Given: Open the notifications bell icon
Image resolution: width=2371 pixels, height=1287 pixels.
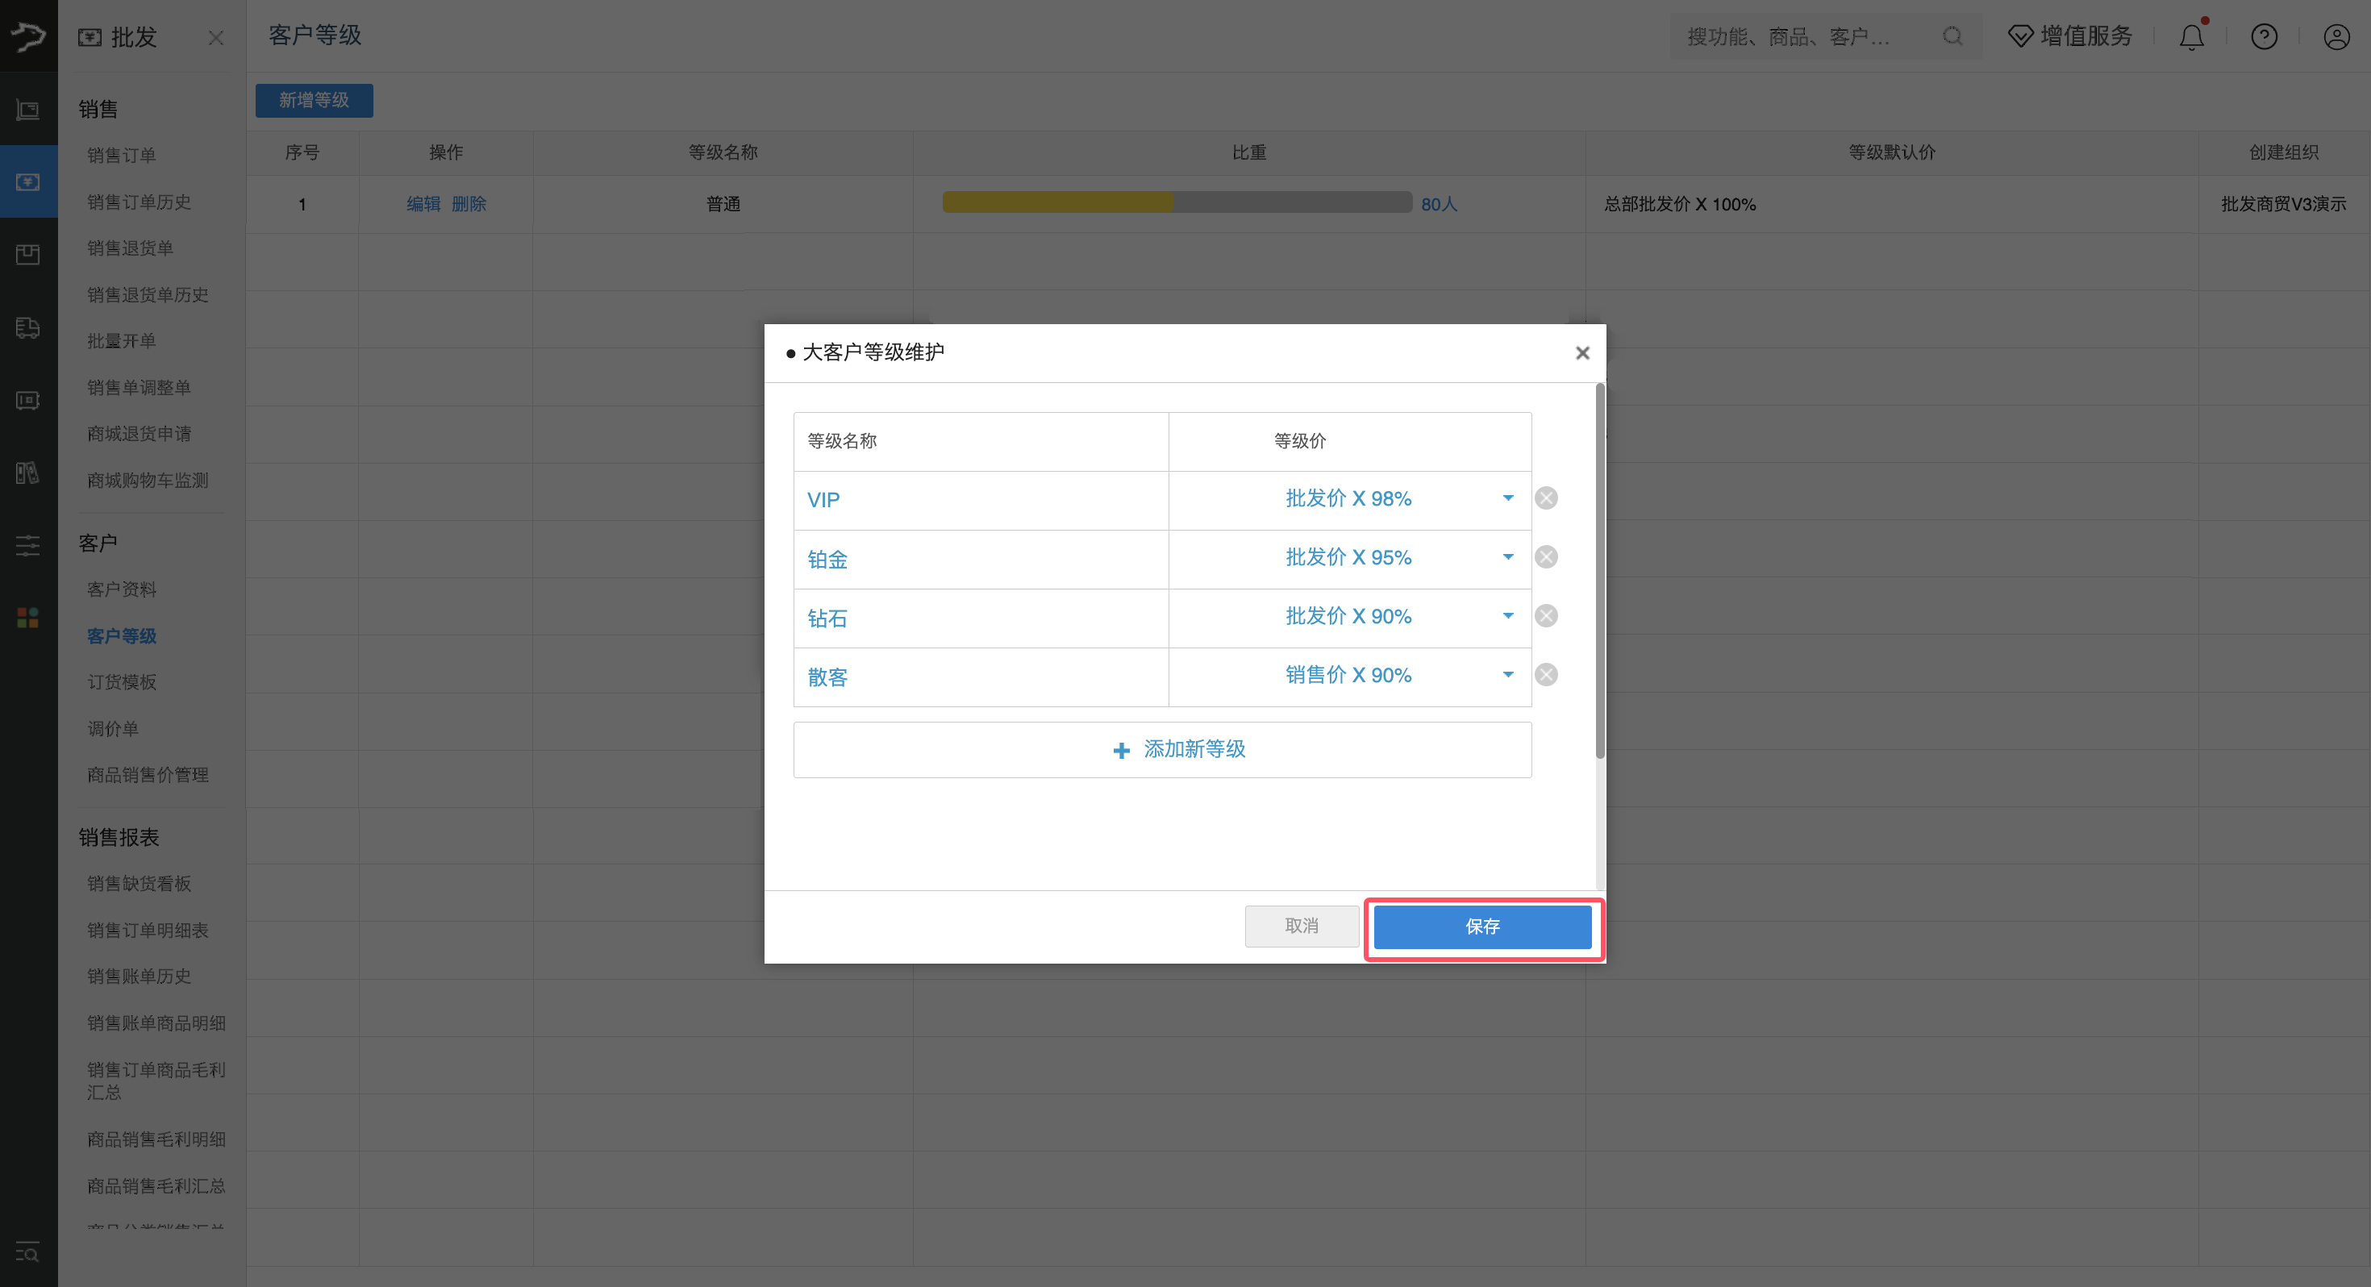Looking at the screenshot, I should pos(2191,37).
